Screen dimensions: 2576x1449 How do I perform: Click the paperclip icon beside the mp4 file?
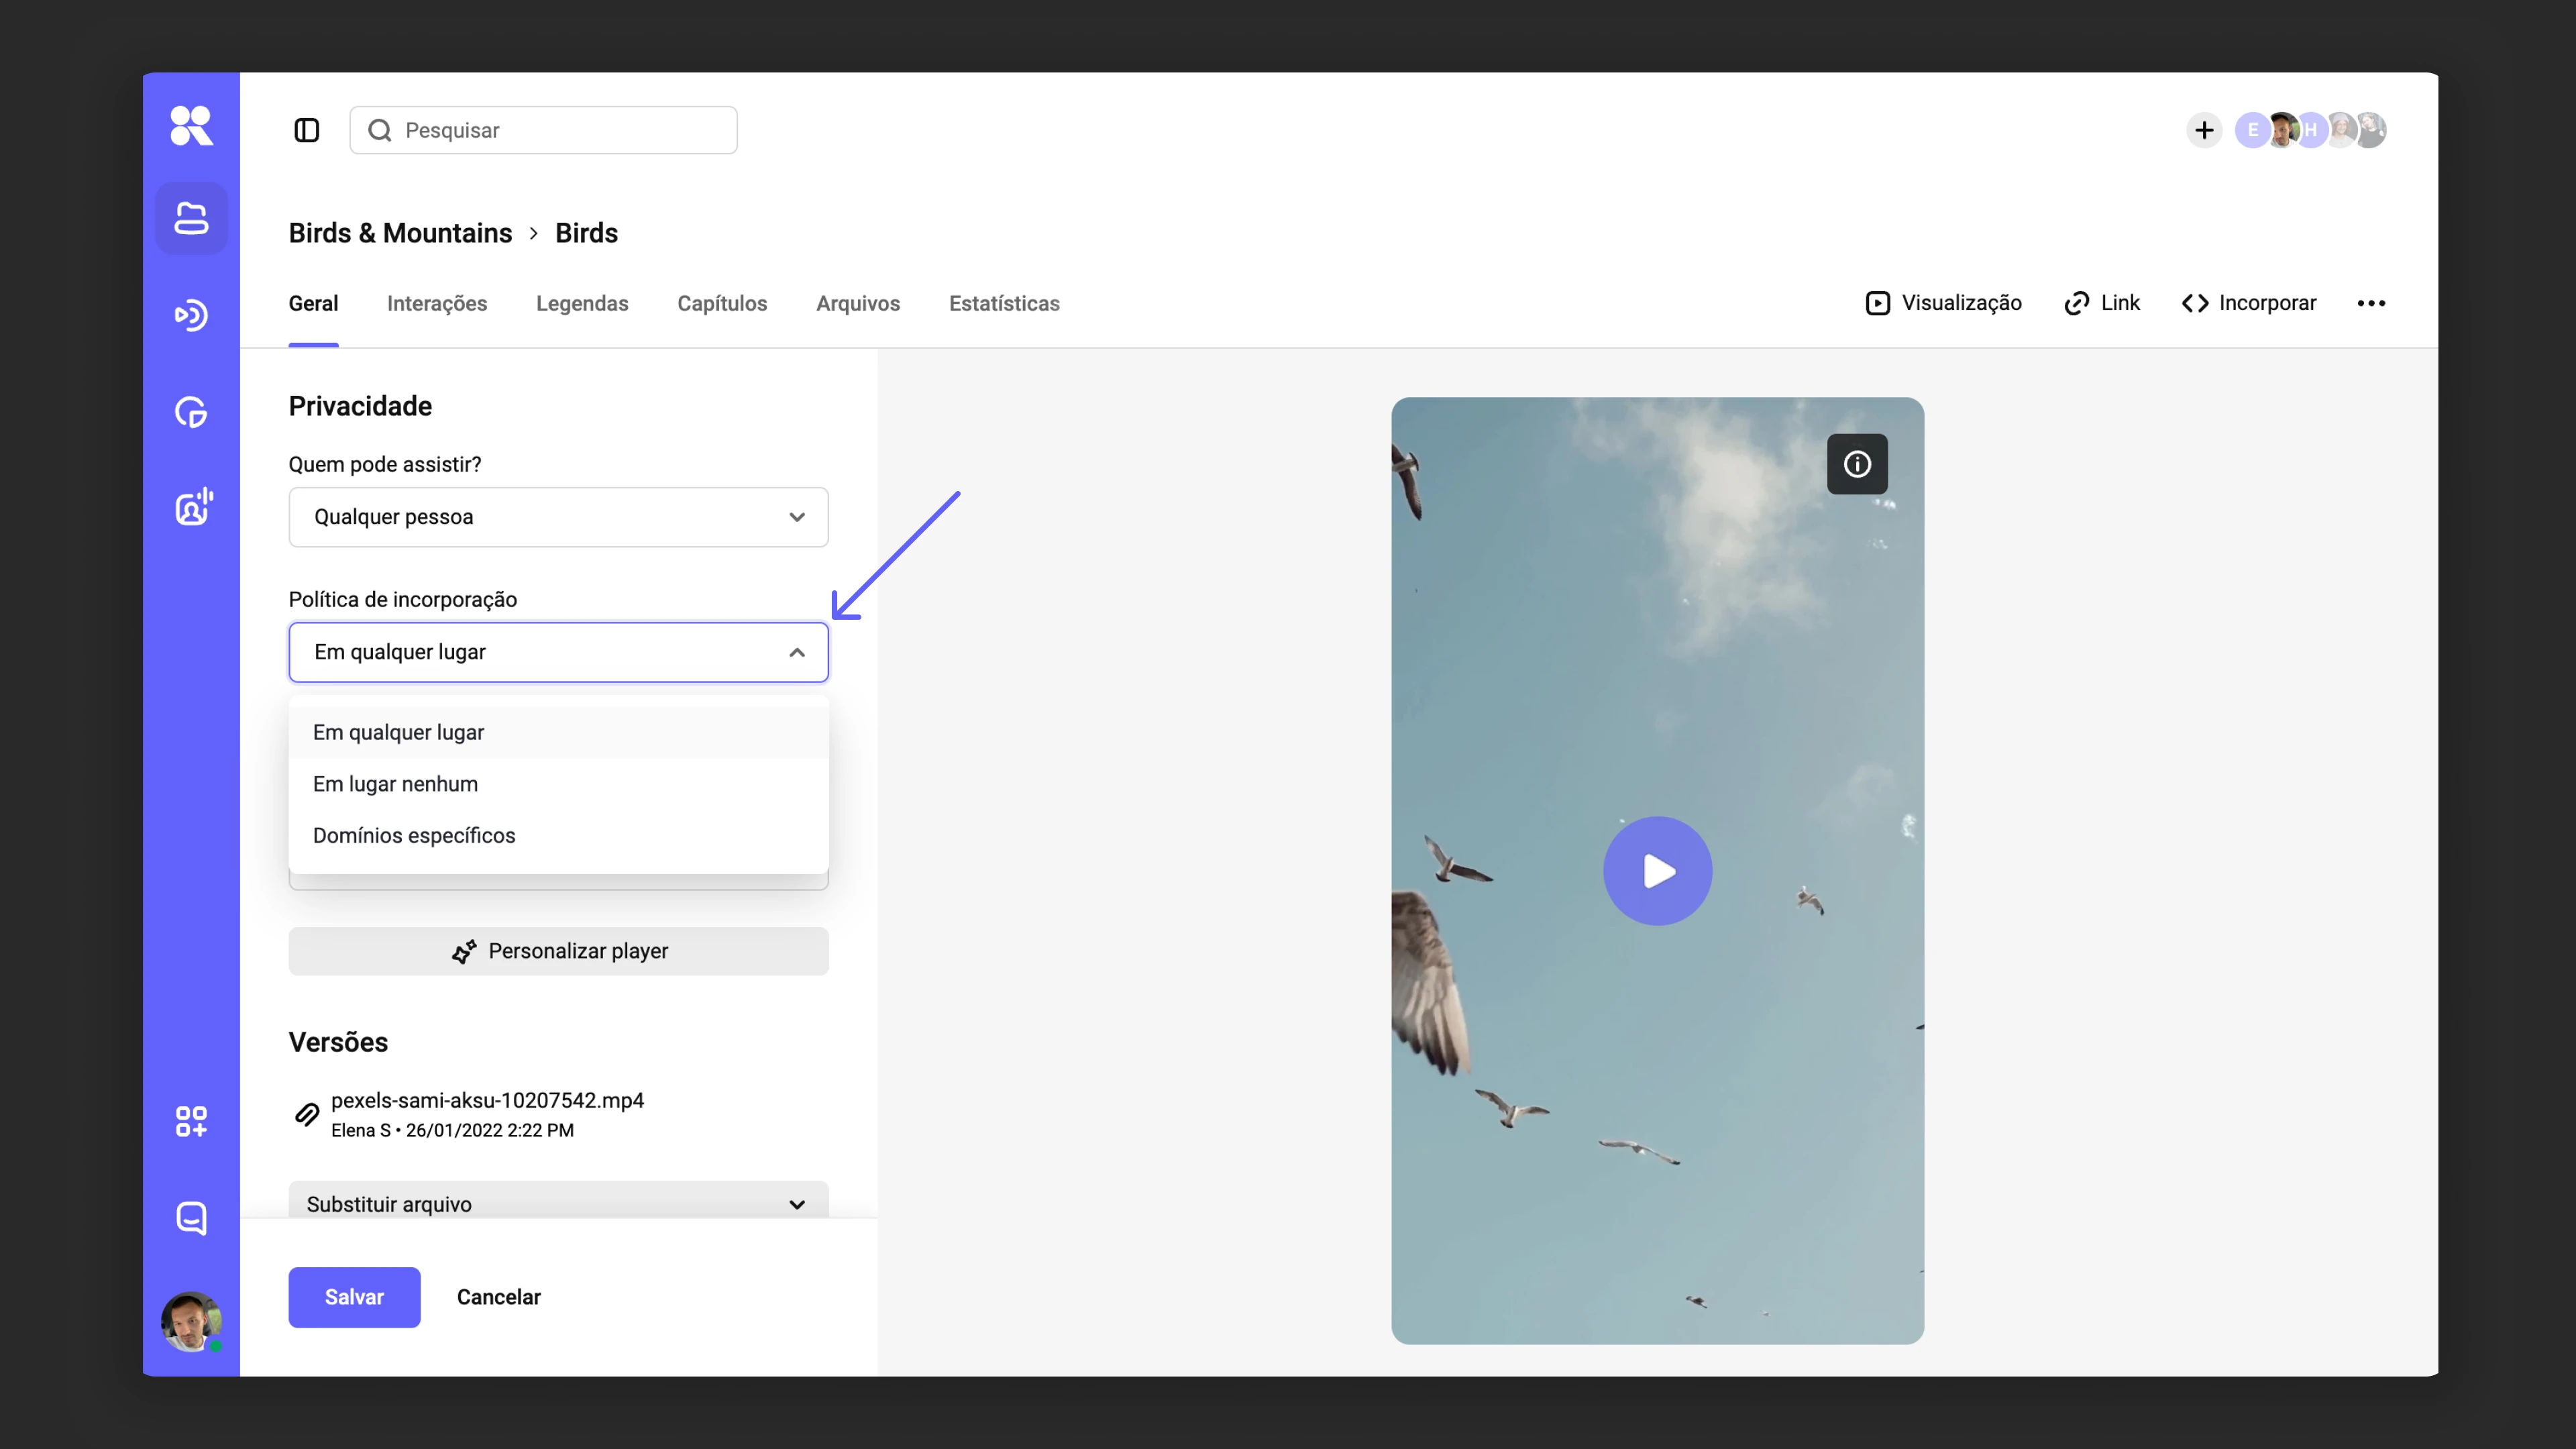(307, 1114)
